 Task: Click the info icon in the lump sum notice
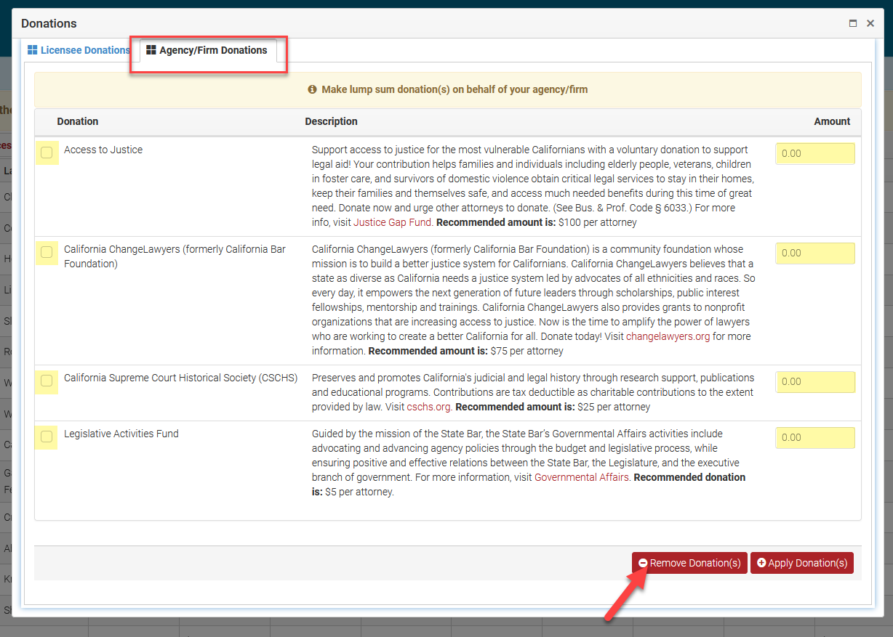tap(313, 89)
